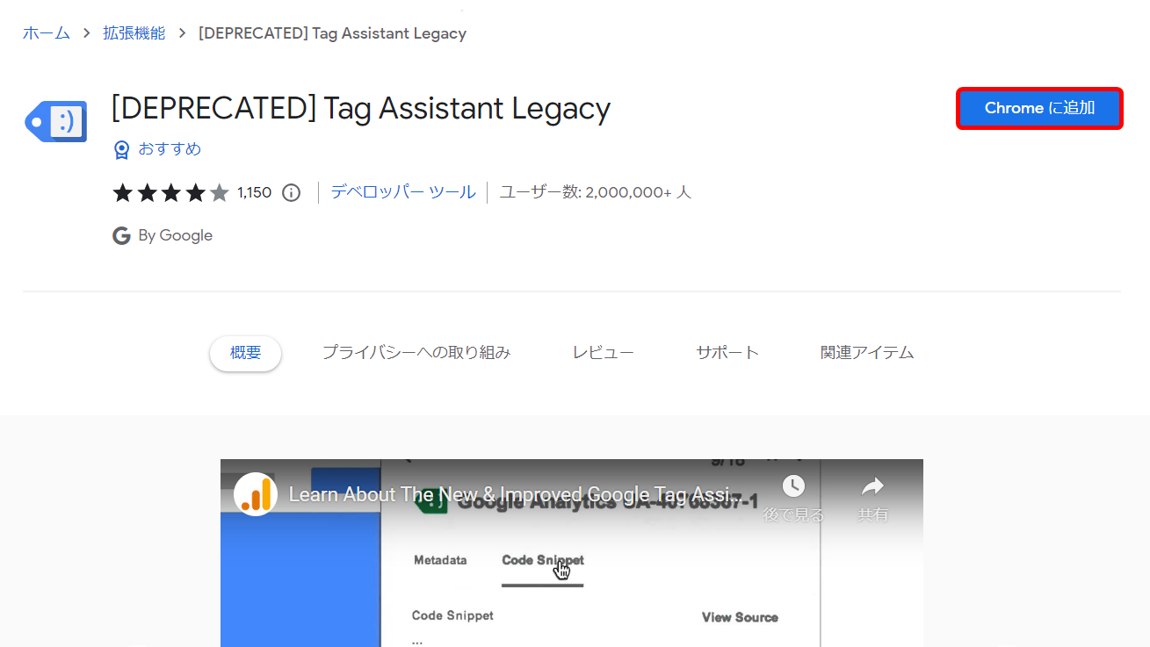Click the Tag Assistant extension logo icon

coord(54,121)
